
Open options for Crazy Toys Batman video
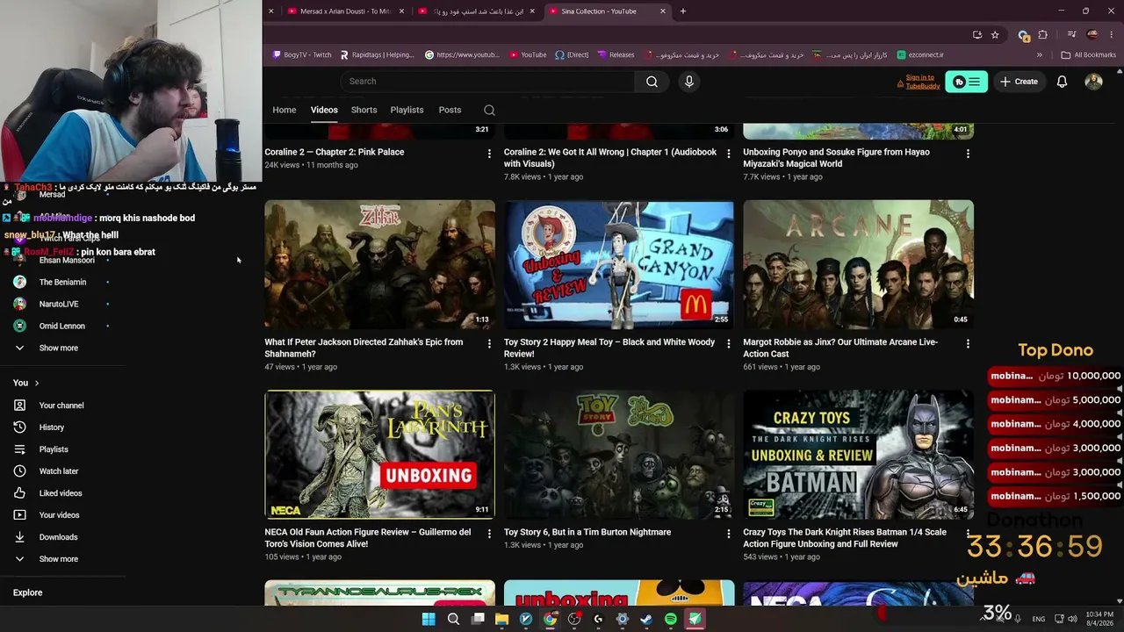[968, 534]
